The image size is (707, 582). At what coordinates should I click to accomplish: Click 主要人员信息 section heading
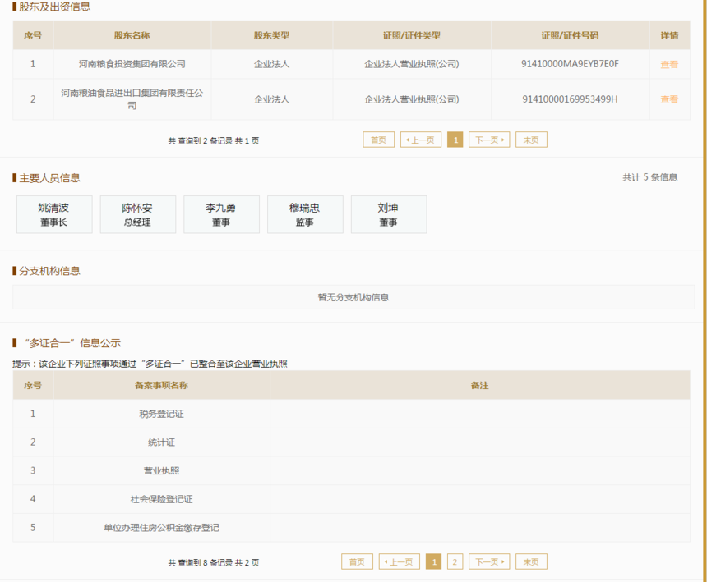(x=49, y=178)
